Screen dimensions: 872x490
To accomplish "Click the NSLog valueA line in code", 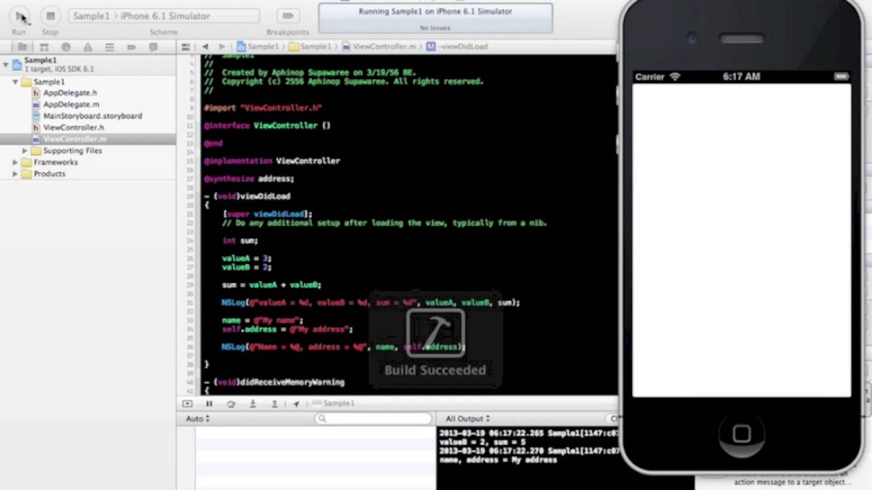I will (x=371, y=302).
